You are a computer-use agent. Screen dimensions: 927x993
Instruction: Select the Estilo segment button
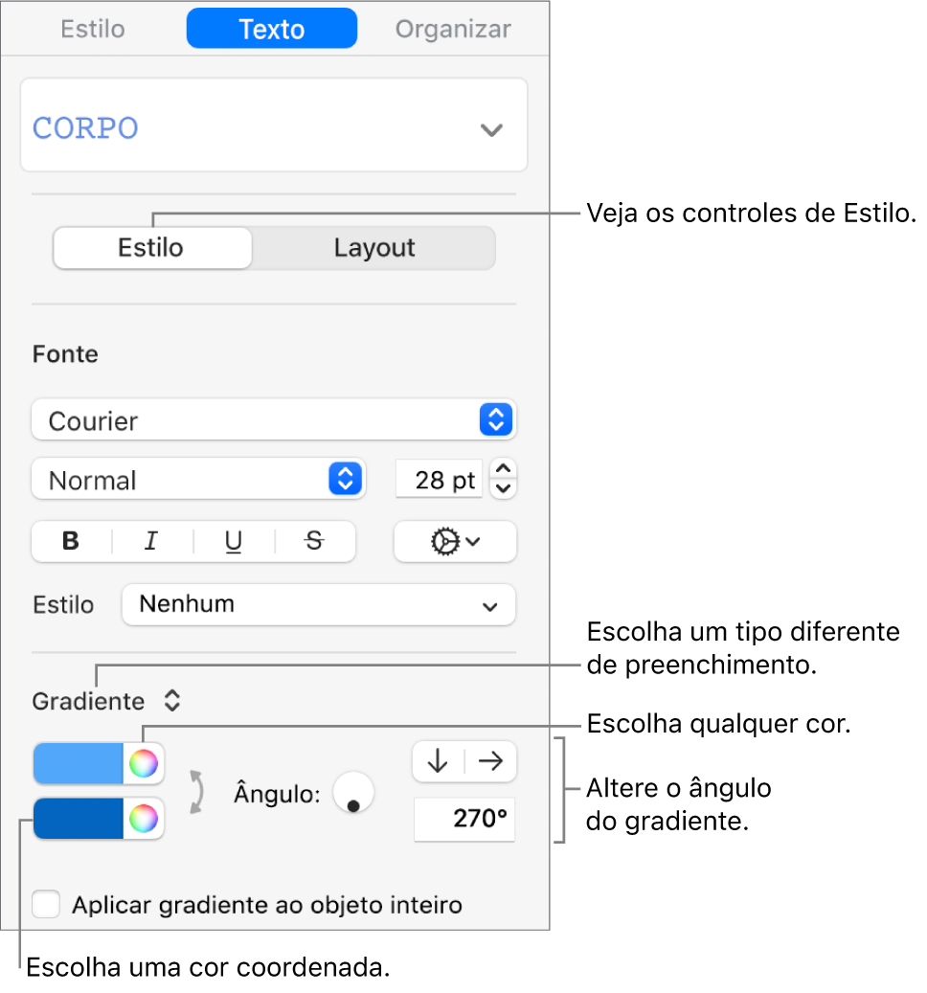tap(151, 248)
